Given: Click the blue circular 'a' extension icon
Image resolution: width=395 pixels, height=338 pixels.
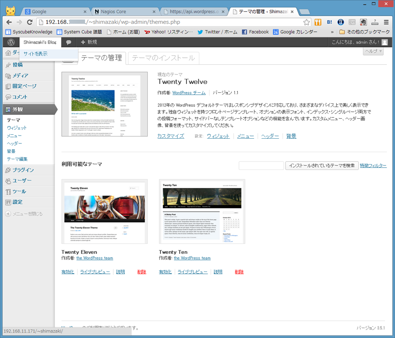Looking at the screenshot, I should (x=341, y=22).
